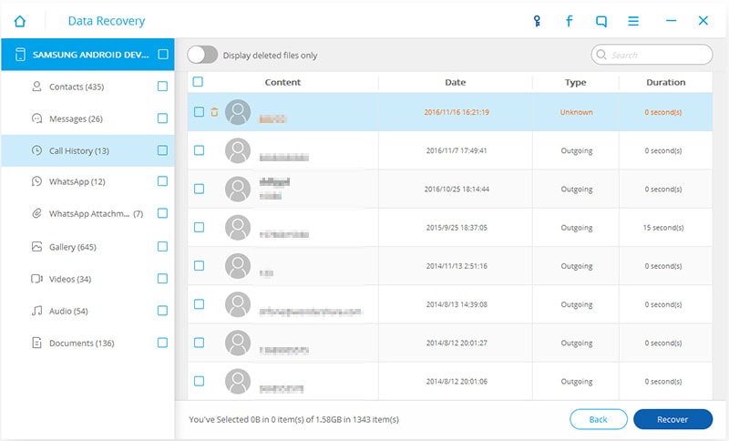Click the 'Unknown' type cell
This screenshot has width=729, height=441.
click(577, 112)
